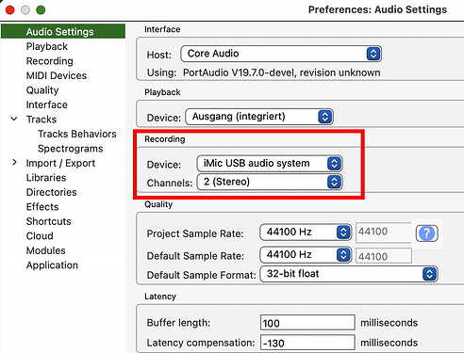This screenshot has height=353, width=464.
Task: Open the Default Sample Rate dropdown
Action: (x=306, y=255)
